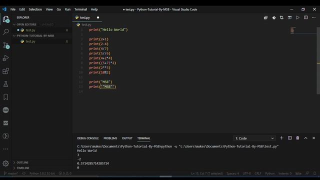
Task: Click Python 3.8.2 32-bit interpreter selector
Action: click(x=42, y=173)
